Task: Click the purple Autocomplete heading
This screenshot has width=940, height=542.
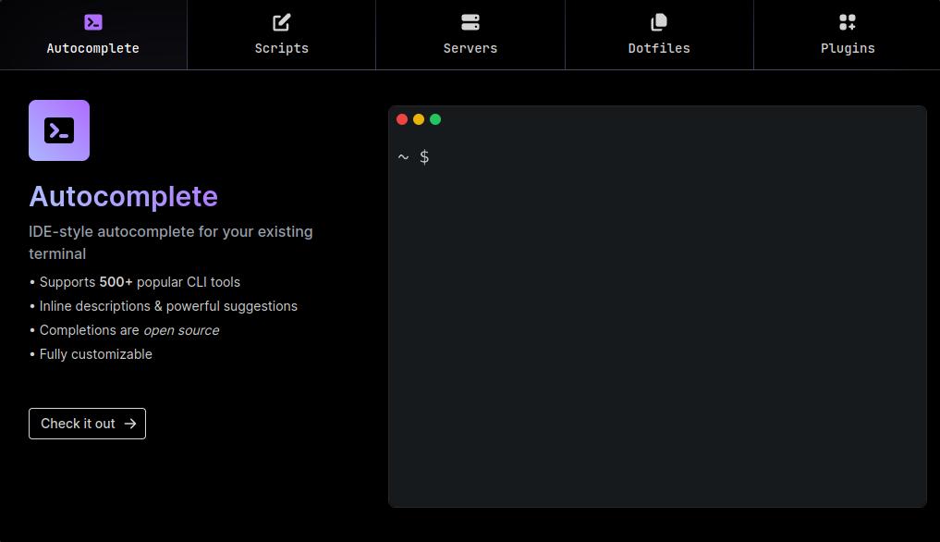Action: click(124, 196)
